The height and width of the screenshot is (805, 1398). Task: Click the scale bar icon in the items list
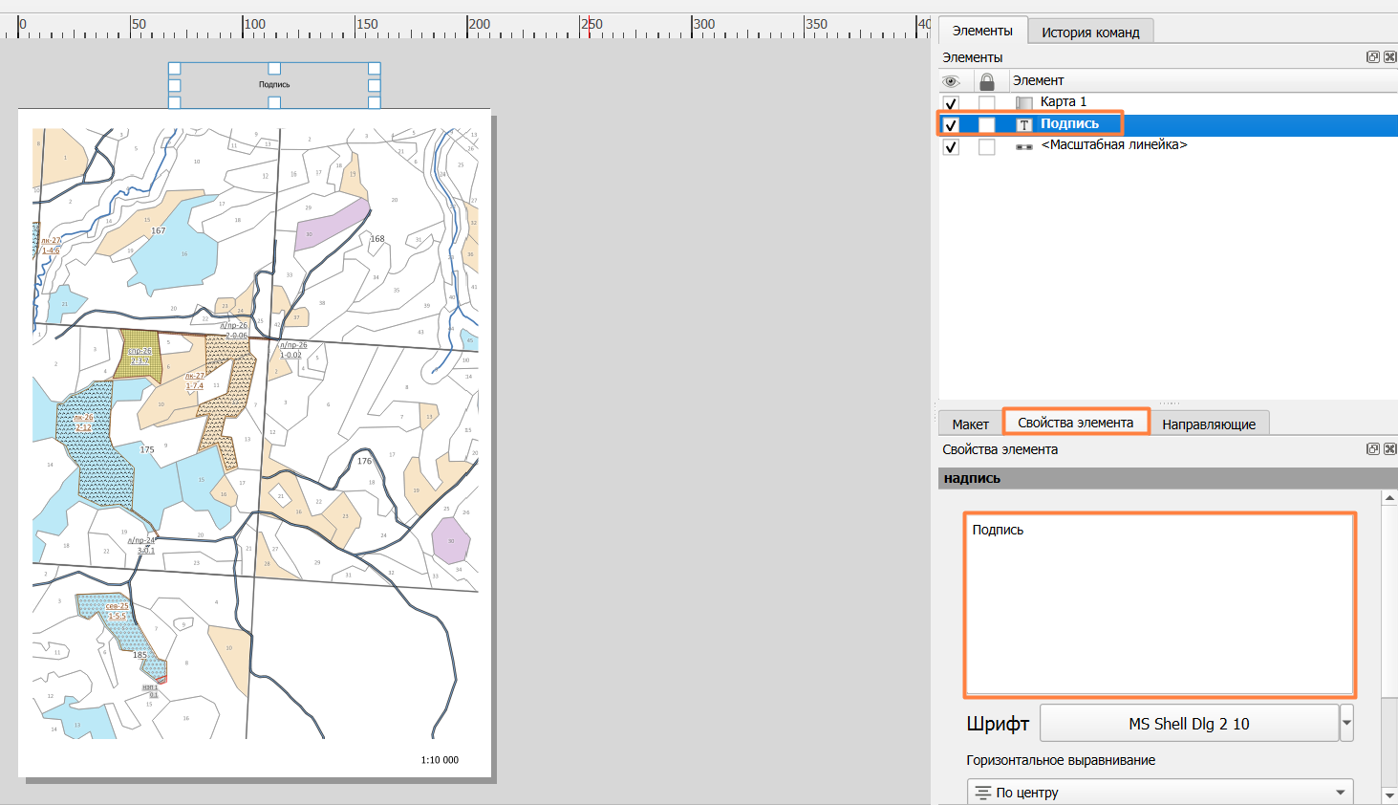tap(1023, 146)
